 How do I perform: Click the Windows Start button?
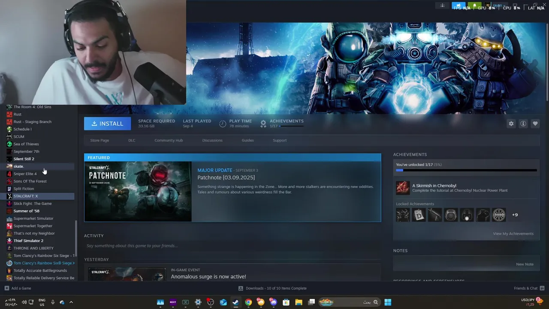pyautogui.click(x=388, y=302)
